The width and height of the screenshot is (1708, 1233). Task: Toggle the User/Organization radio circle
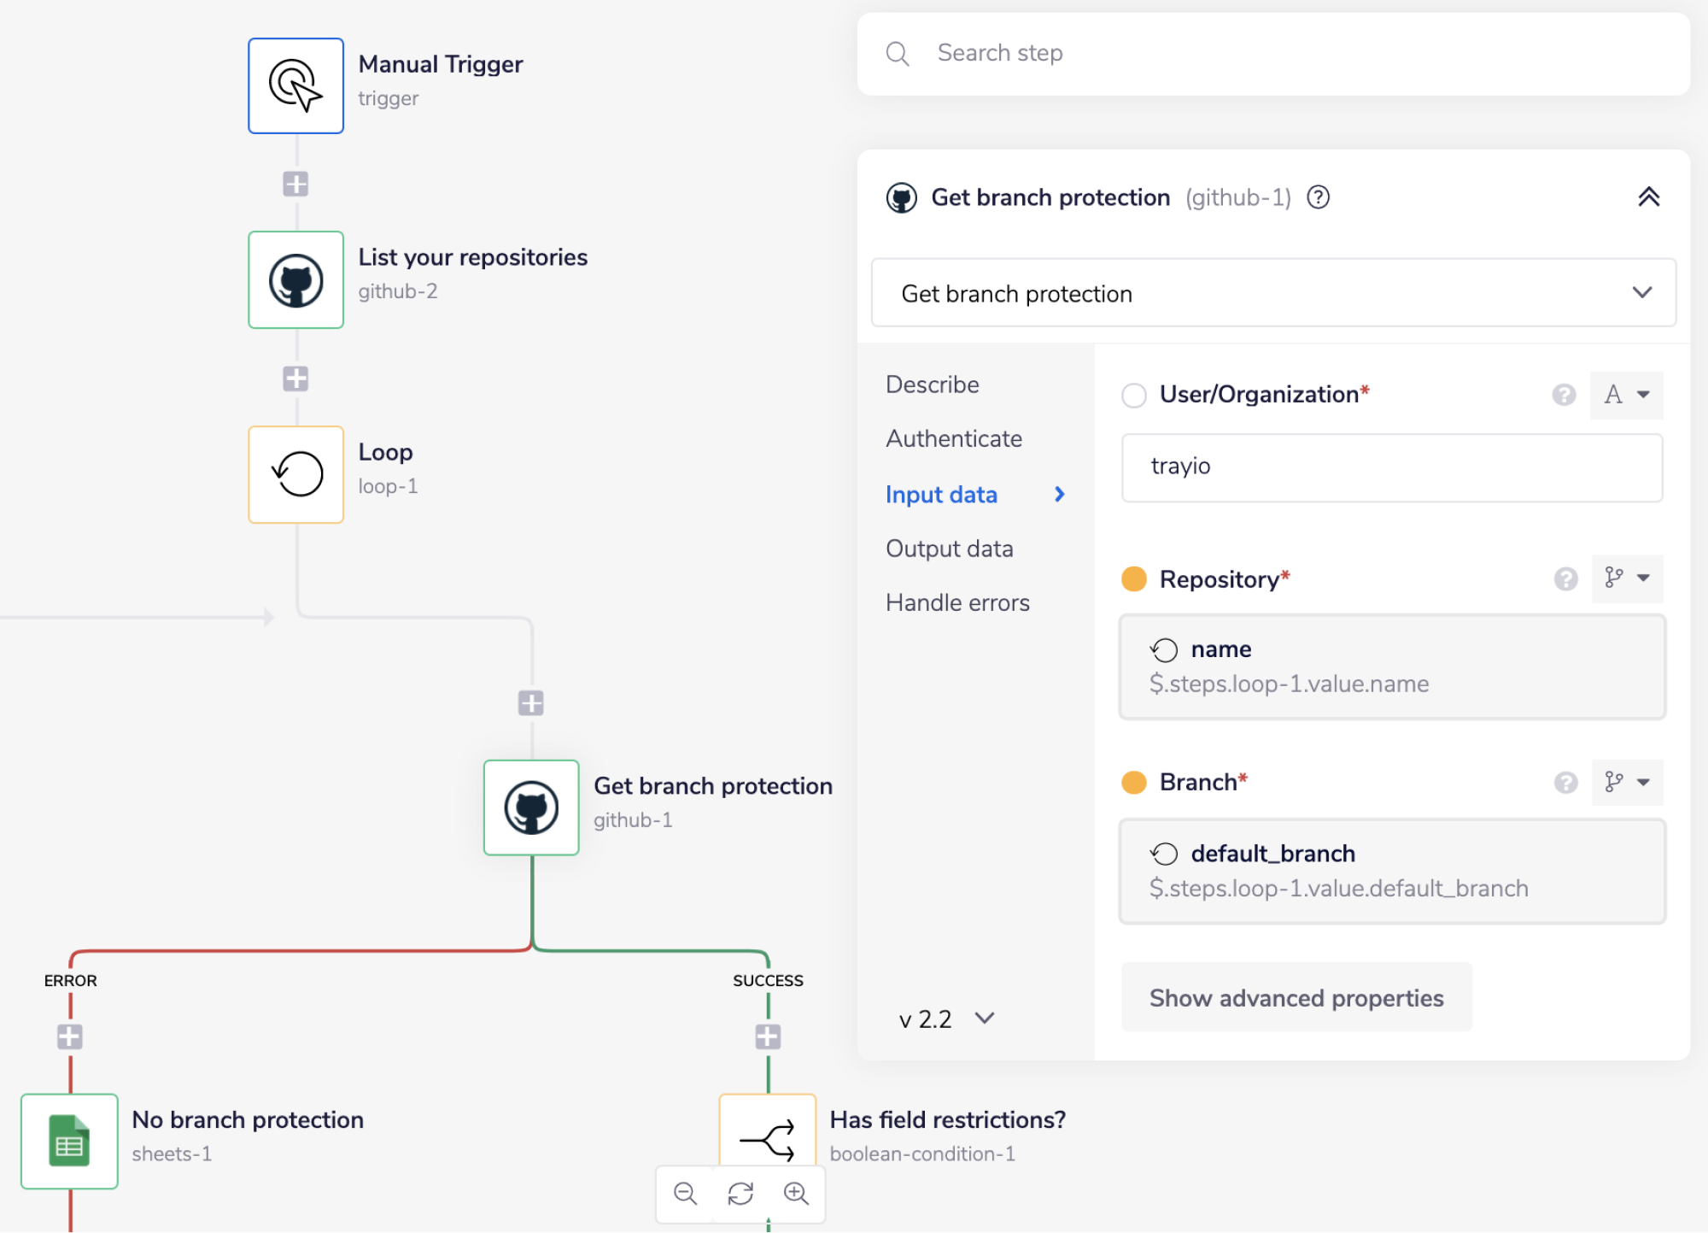[x=1134, y=395]
